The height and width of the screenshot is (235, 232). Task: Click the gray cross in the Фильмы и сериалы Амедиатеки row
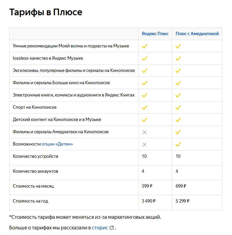click(x=145, y=132)
